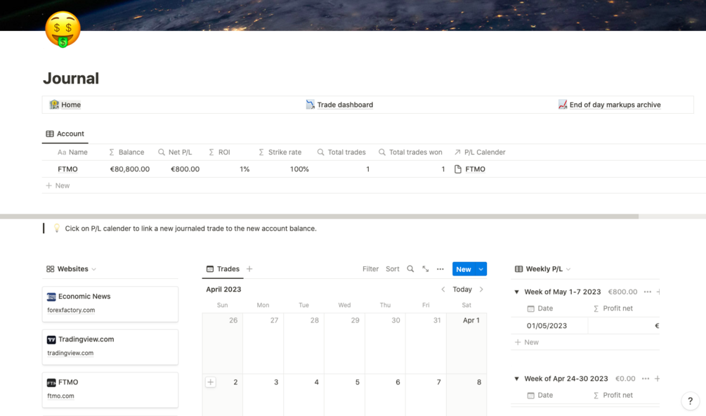Select the Trades calendar tab
This screenshot has height=416, width=706.
click(223, 269)
